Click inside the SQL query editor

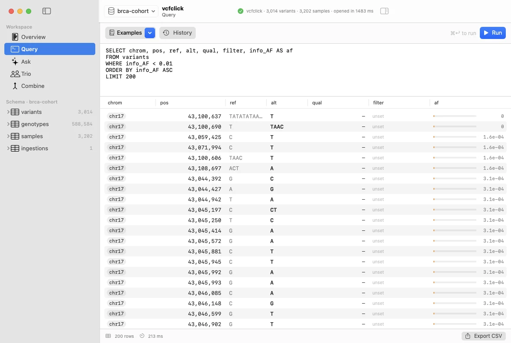point(305,70)
